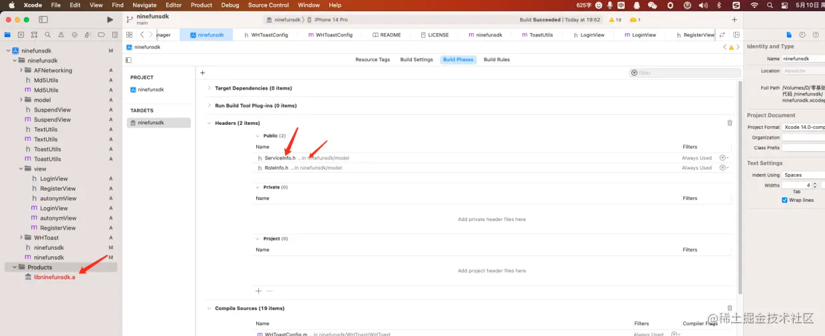The image size is (825, 336).
Task: Expand the AFNetworking folder
Action: point(21,70)
